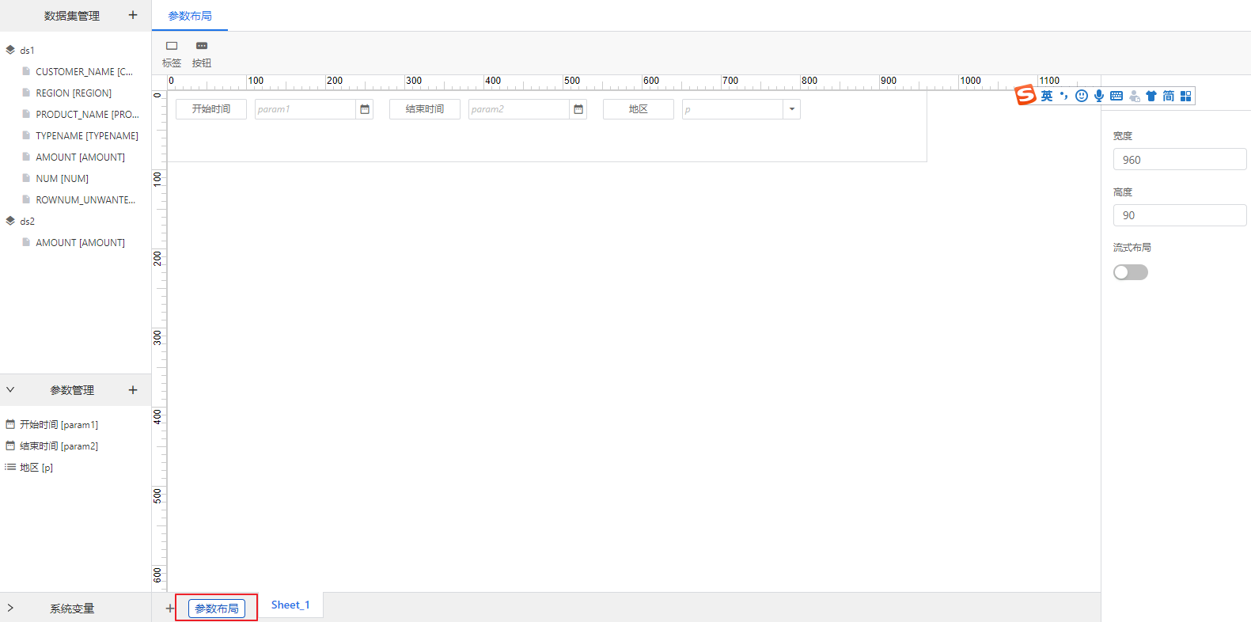
Task: Click the 高度 input field
Action: tap(1179, 215)
